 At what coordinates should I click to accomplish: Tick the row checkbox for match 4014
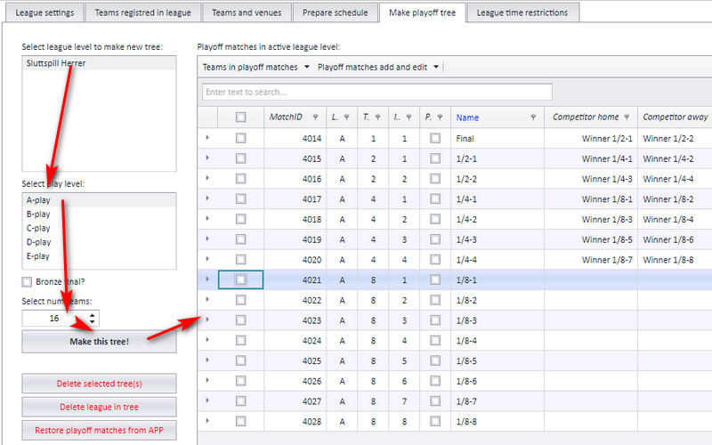tap(240, 138)
